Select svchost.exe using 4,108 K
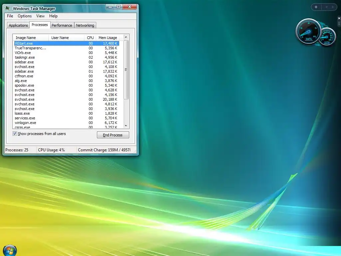Image resolution: width=341 pixels, height=256 pixels. [67, 67]
